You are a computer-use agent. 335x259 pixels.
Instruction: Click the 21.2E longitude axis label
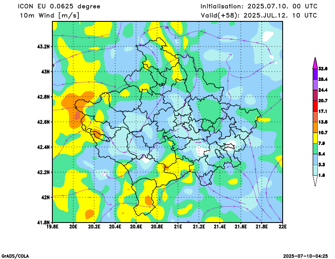[199, 226]
